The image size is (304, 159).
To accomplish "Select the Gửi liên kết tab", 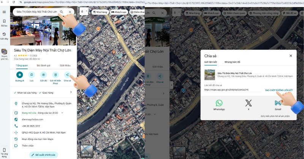I will pyautogui.click(x=211, y=62).
